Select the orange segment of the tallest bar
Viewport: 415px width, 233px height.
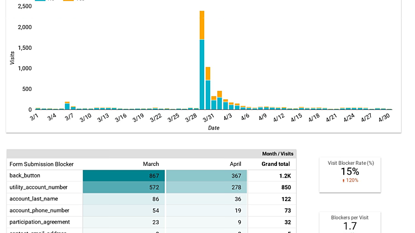coord(202,25)
